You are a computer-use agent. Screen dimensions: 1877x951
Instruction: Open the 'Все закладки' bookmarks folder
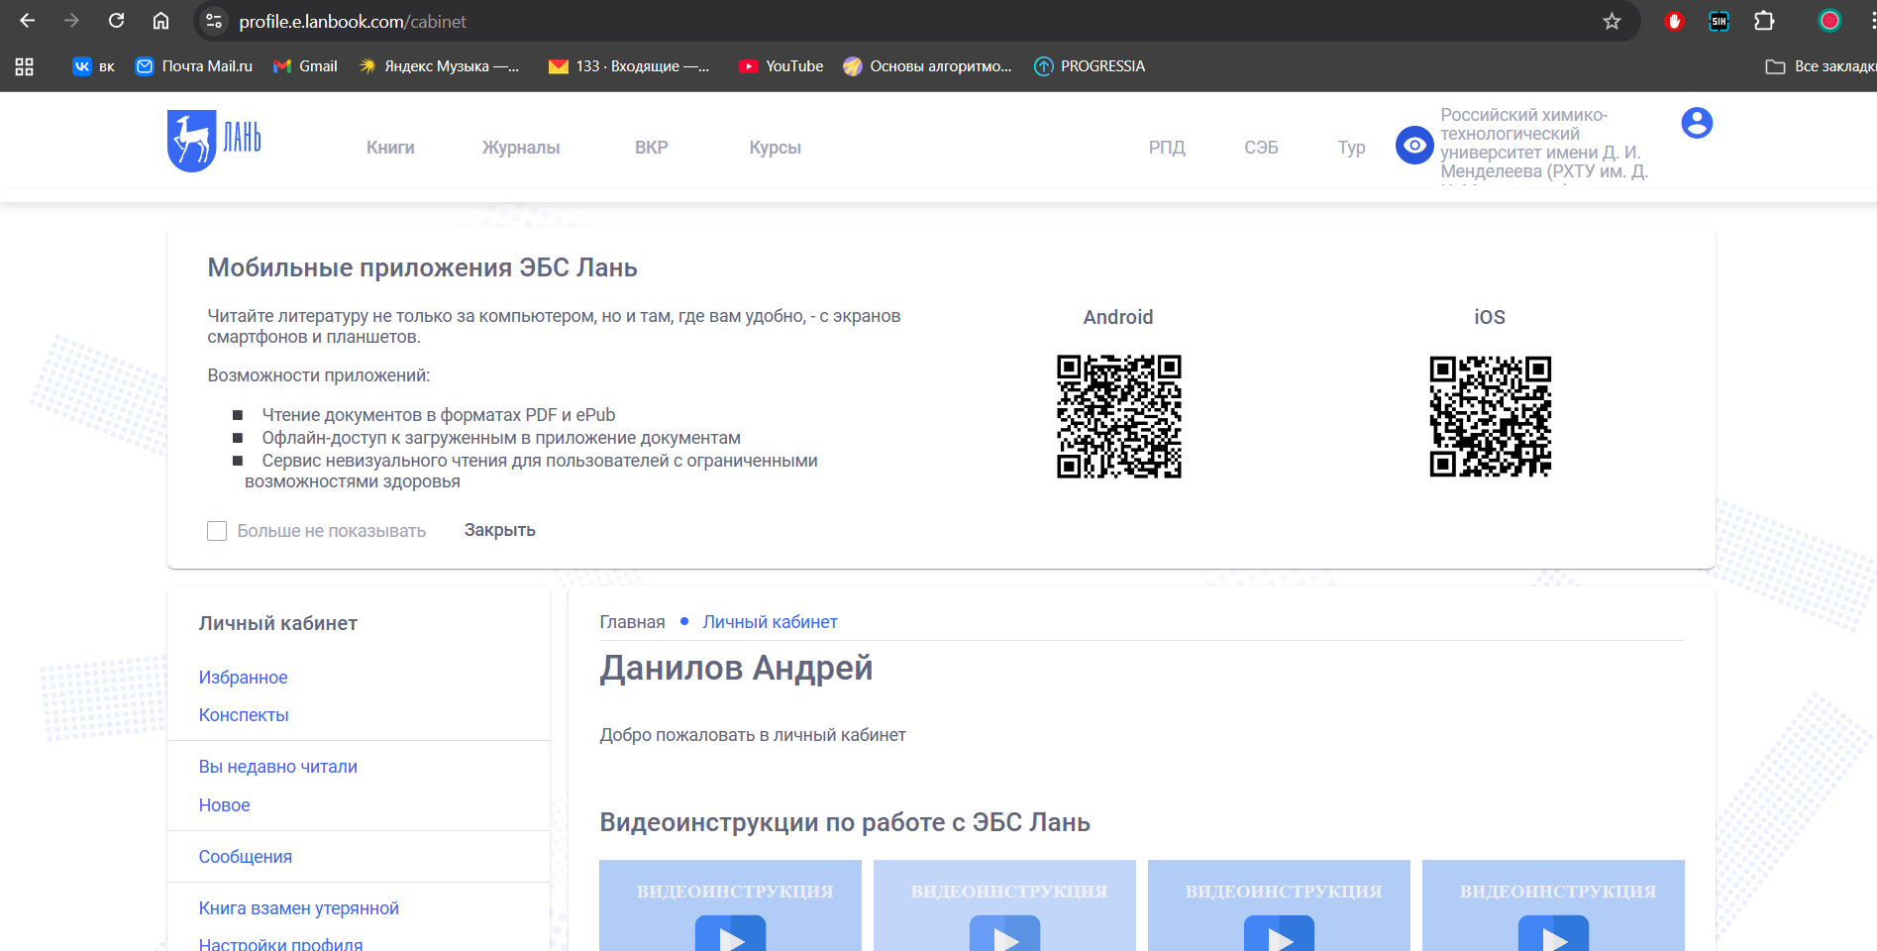[1820, 66]
